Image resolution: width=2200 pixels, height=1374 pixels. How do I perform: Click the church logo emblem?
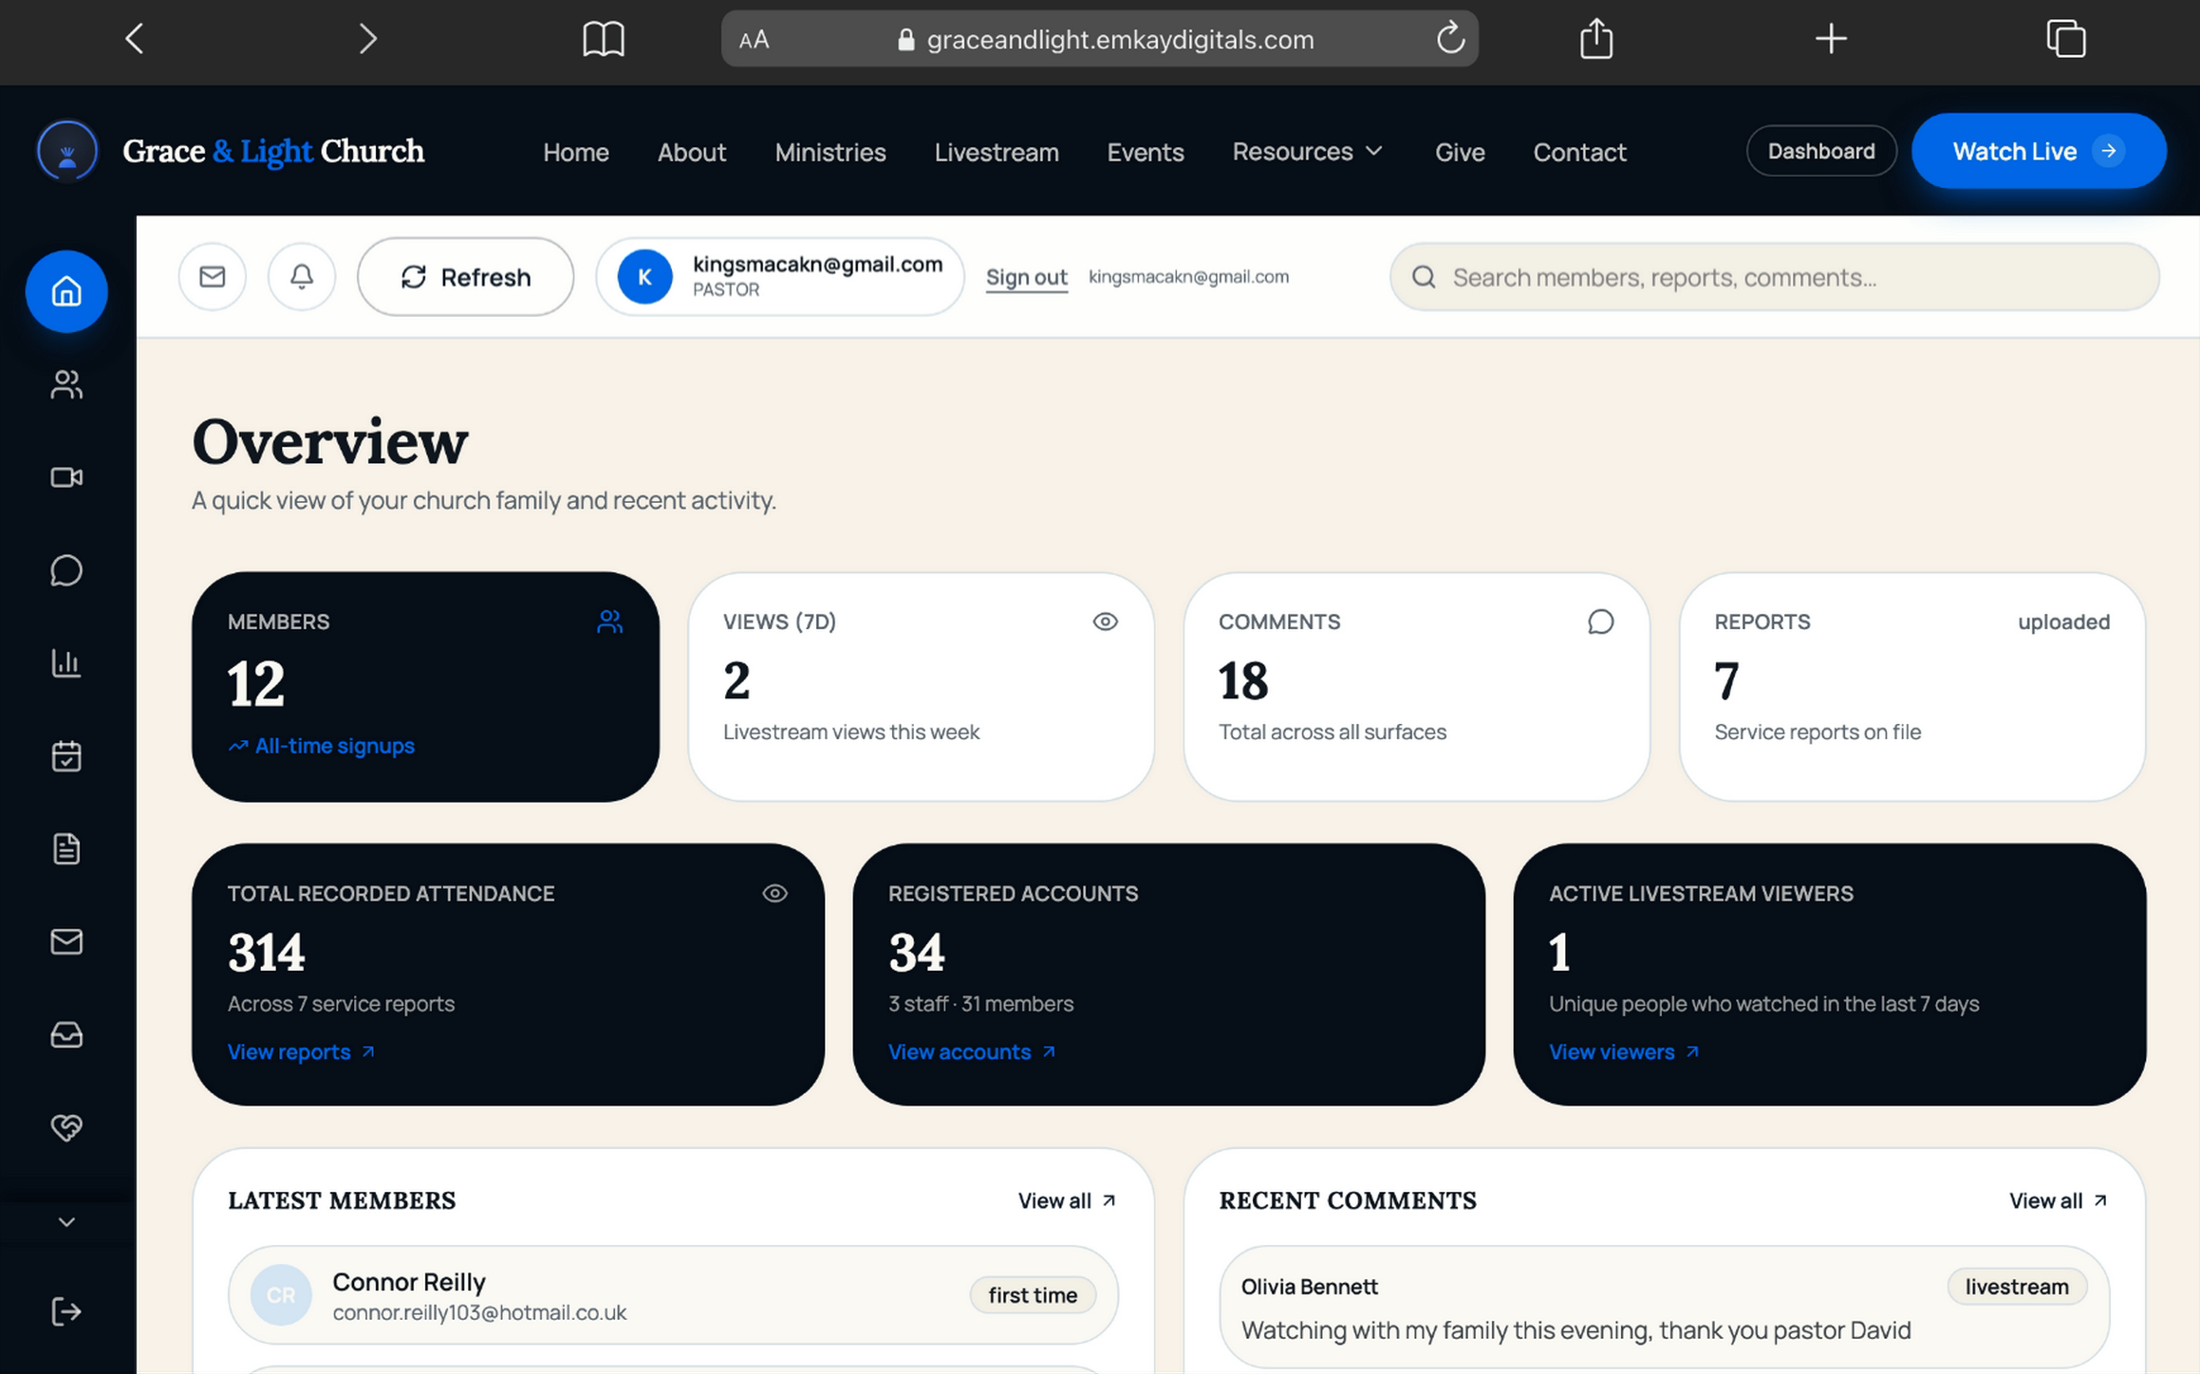click(x=67, y=151)
